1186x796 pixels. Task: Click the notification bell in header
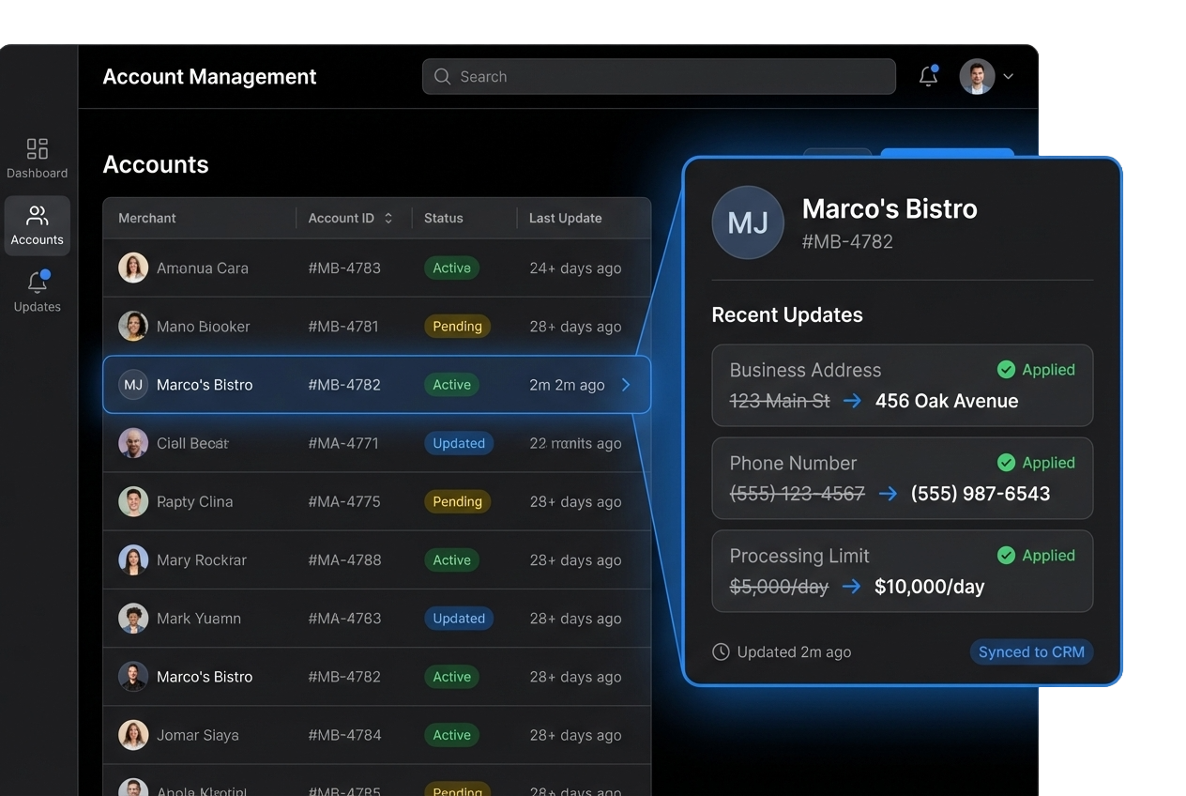click(928, 77)
